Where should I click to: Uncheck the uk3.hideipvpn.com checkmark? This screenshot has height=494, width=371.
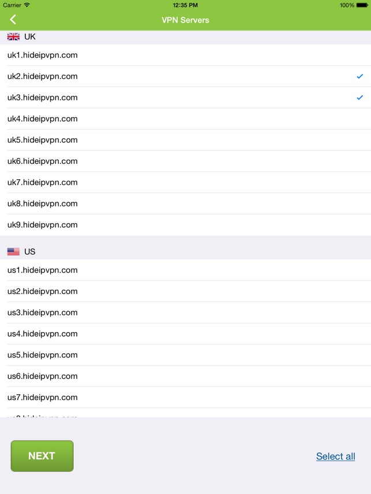[359, 97]
